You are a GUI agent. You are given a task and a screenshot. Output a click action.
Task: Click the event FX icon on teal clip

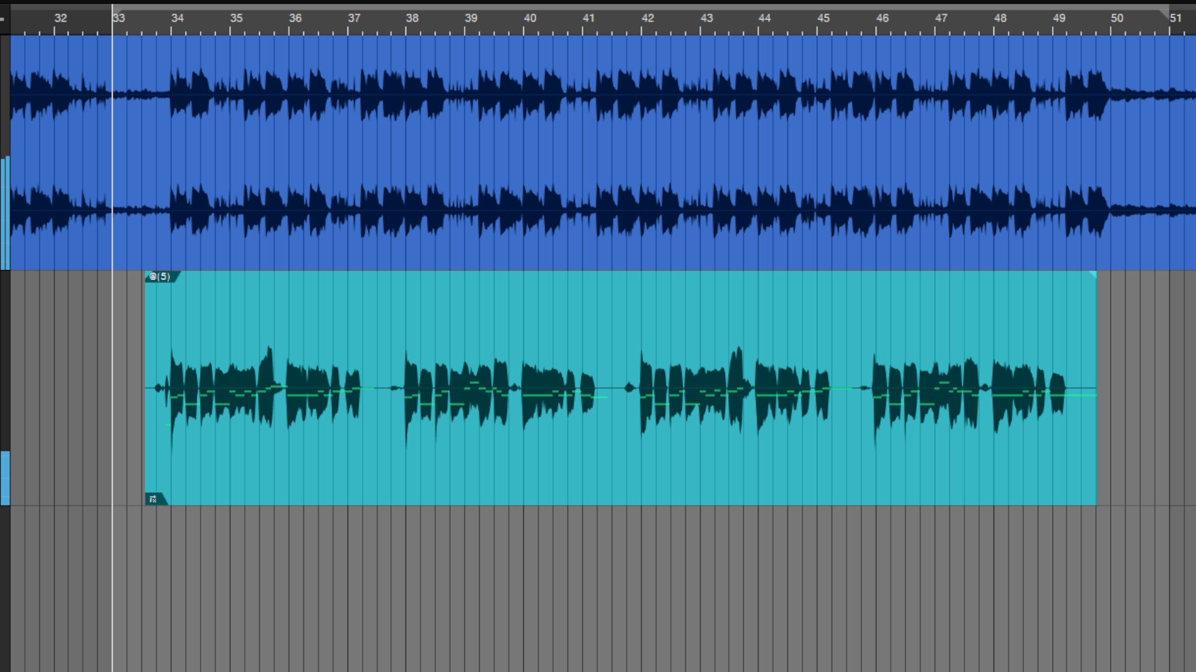click(x=153, y=499)
